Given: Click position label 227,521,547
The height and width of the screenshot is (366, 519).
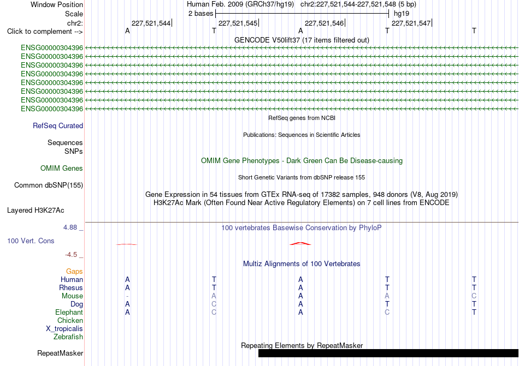Looking at the screenshot, I should (x=411, y=23).
